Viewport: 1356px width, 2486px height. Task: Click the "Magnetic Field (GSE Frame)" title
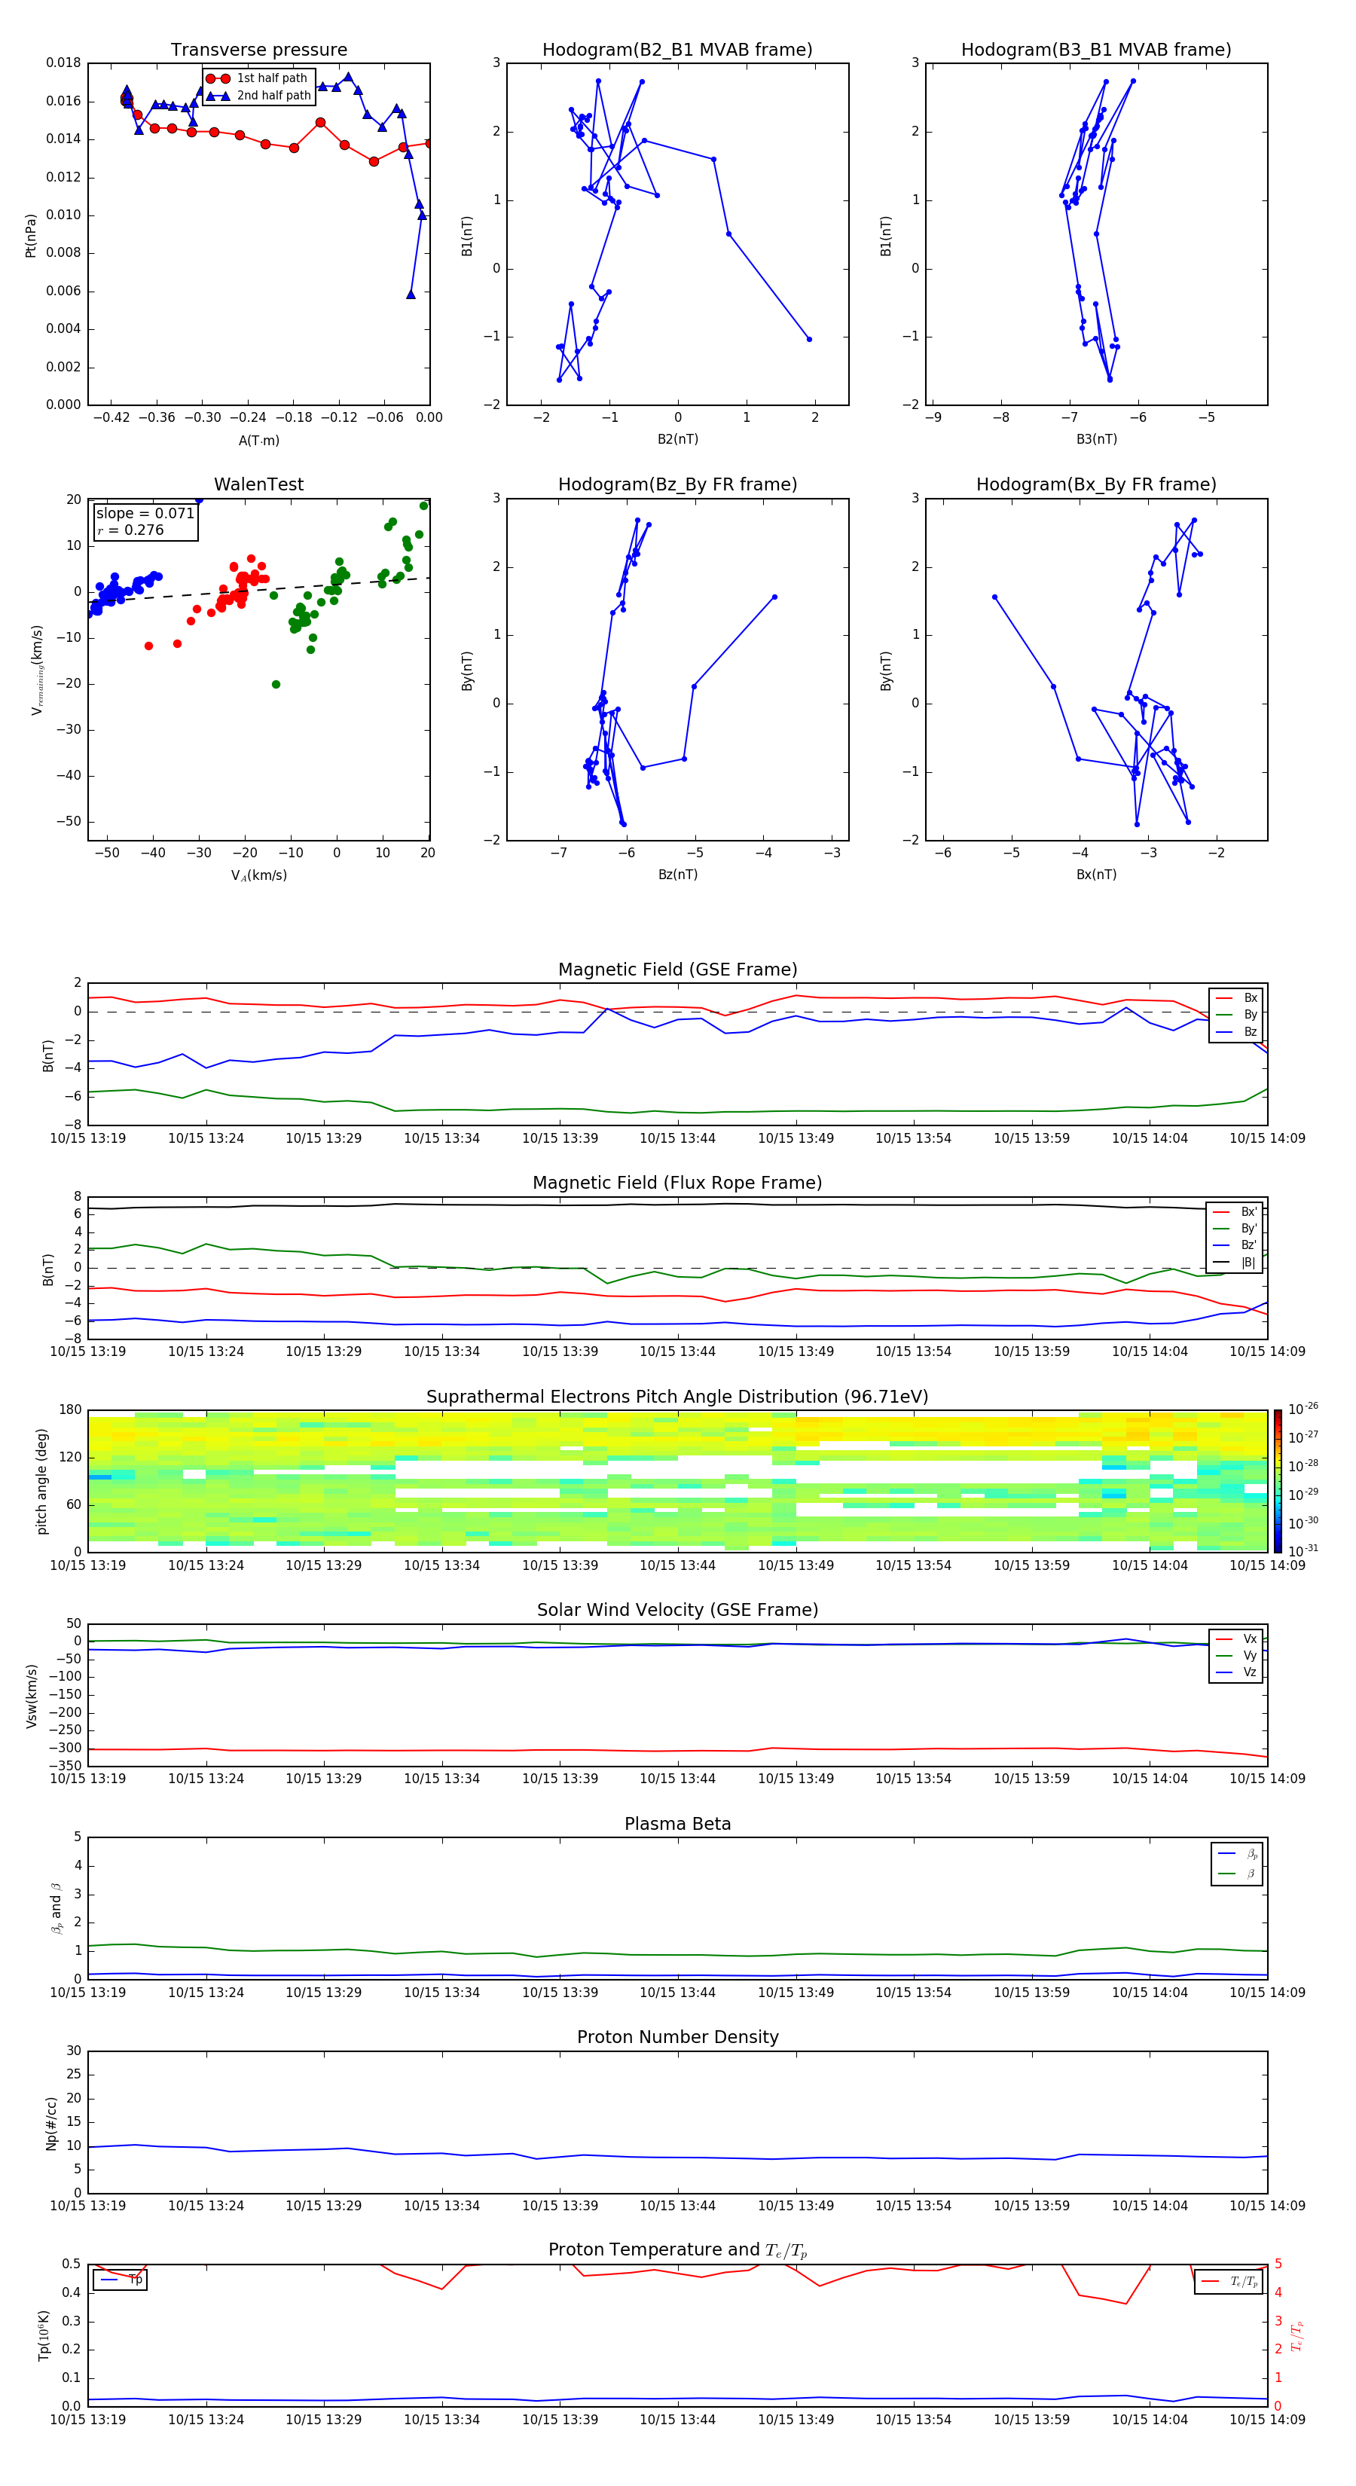click(x=677, y=970)
